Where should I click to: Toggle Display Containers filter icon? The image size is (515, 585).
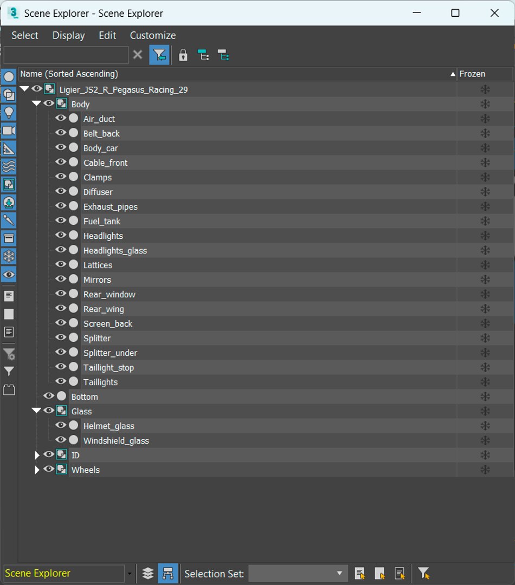9,238
